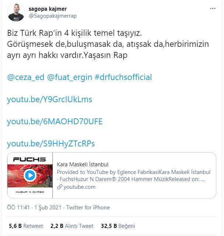The image size is (224, 236).
Task: View the 2,2 B Alıntı Tweet list
Action: click(72, 226)
